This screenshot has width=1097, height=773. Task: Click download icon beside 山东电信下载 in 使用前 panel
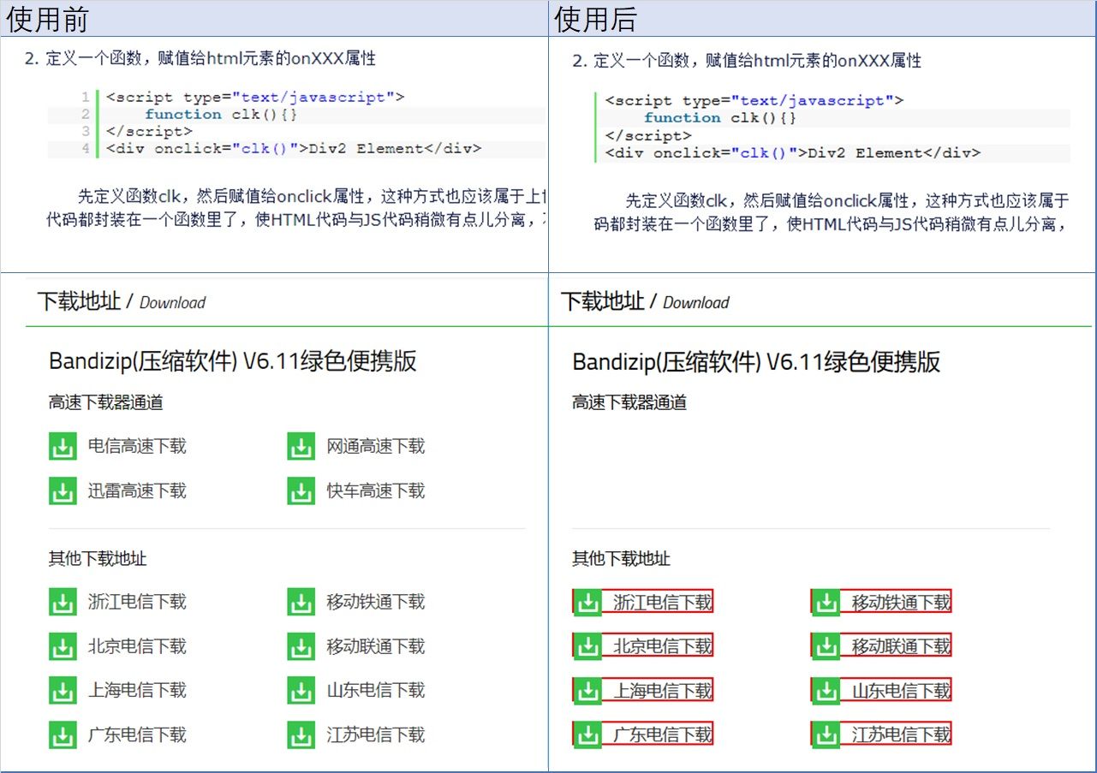(x=301, y=691)
